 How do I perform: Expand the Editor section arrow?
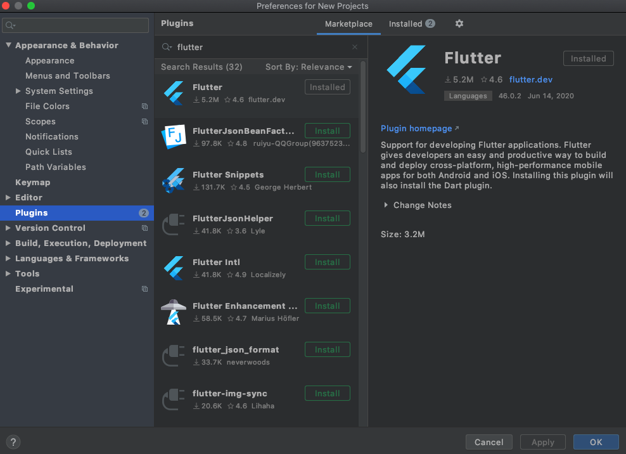point(8,197)
